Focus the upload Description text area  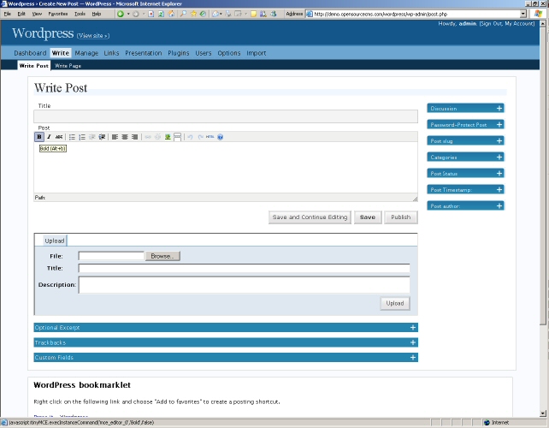[x=244, y=285]
